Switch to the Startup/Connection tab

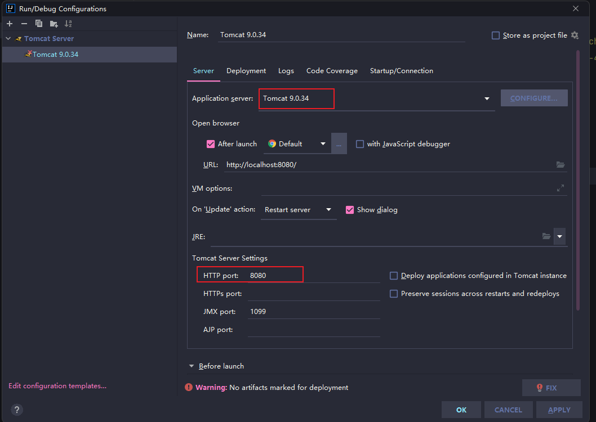(401, 71)
